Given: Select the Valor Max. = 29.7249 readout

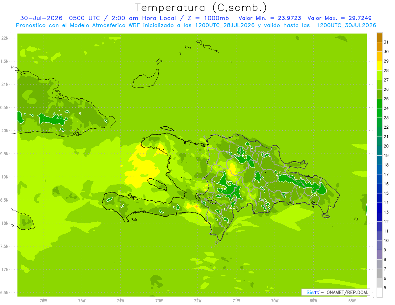Looking at the screenshot, I should pyautogui.click(x=339, y=18).
